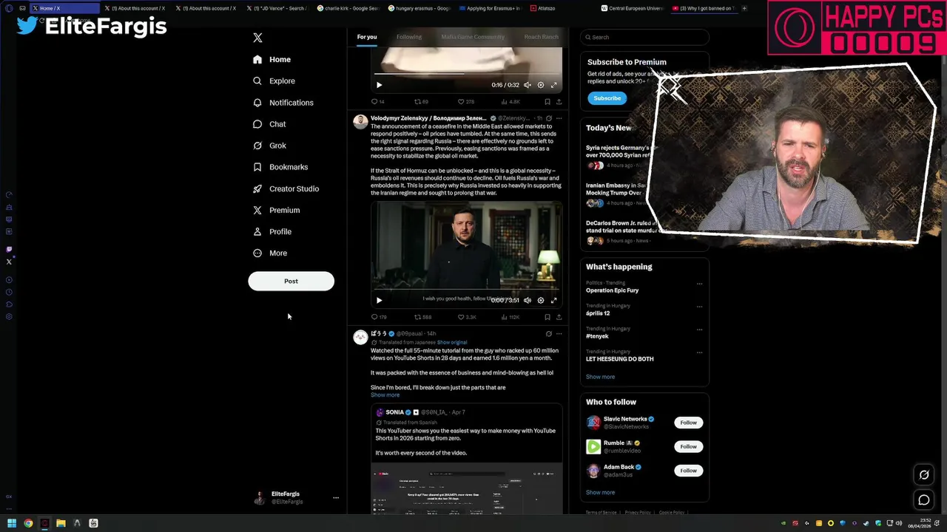Seek the Zelenskyy video progress bar
This screenshot has width=947, height=532.
point(466,289)
